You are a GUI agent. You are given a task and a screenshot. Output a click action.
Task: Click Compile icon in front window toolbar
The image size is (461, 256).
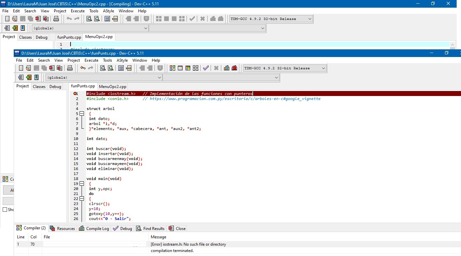(x=172, y=68)
